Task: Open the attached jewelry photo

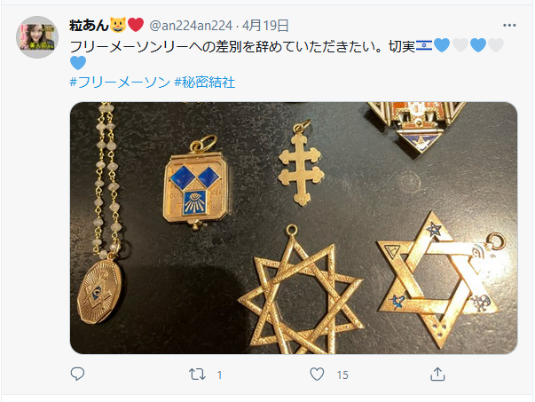Action: (294, 227)
